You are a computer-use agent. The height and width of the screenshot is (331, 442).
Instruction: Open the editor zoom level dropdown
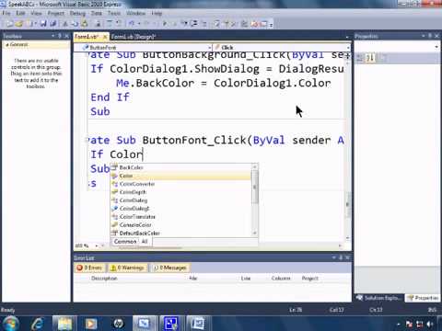(97, 245)
